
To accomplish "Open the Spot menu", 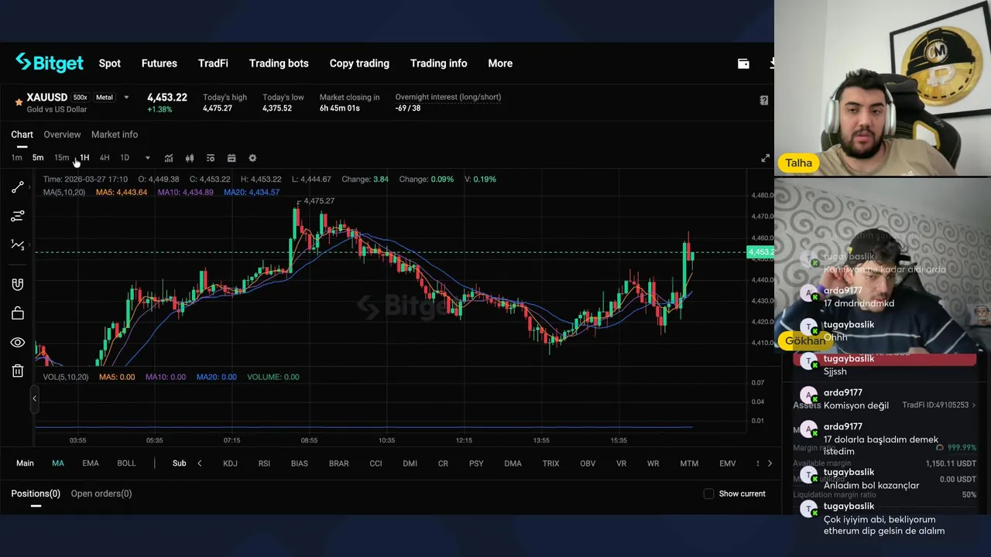I will (x=110, y=63).
